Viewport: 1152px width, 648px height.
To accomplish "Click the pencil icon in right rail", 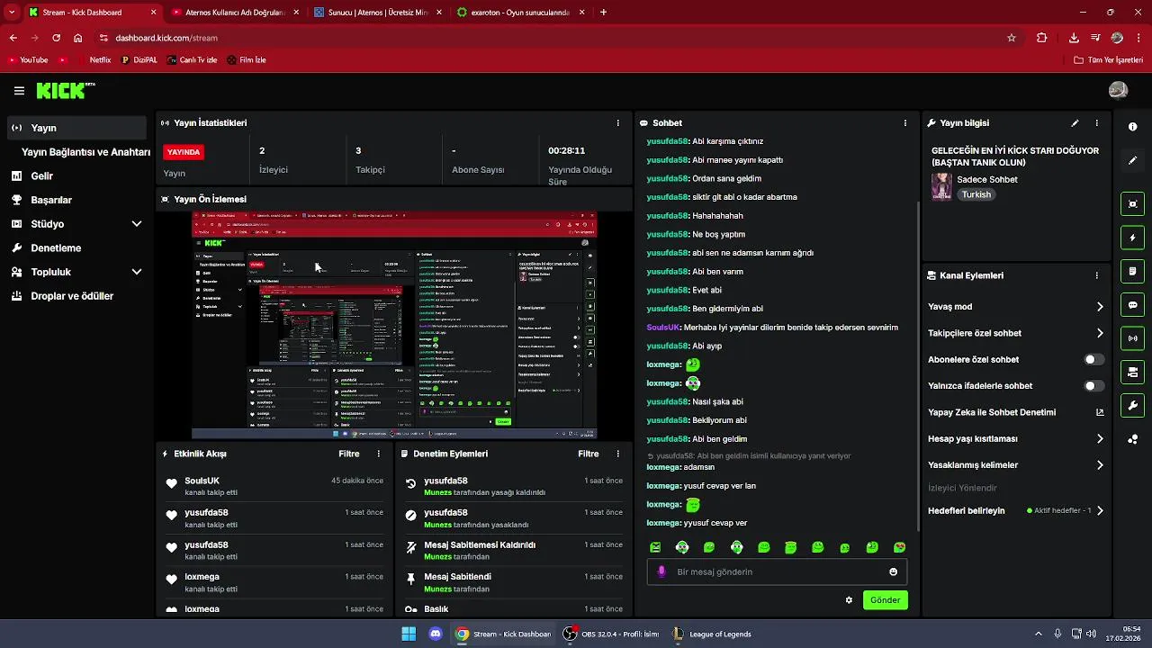I will [1132, 160].
